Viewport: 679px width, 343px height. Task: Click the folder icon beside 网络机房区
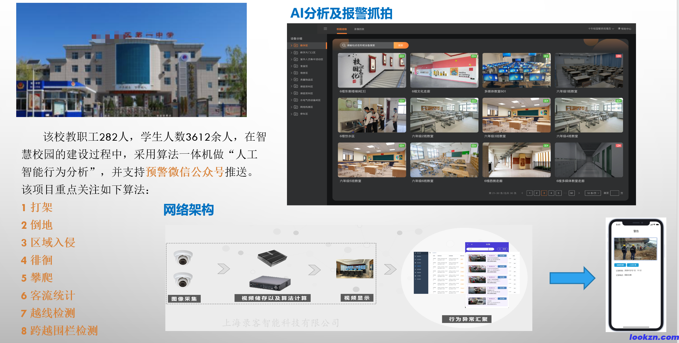(x=296, y=107)
